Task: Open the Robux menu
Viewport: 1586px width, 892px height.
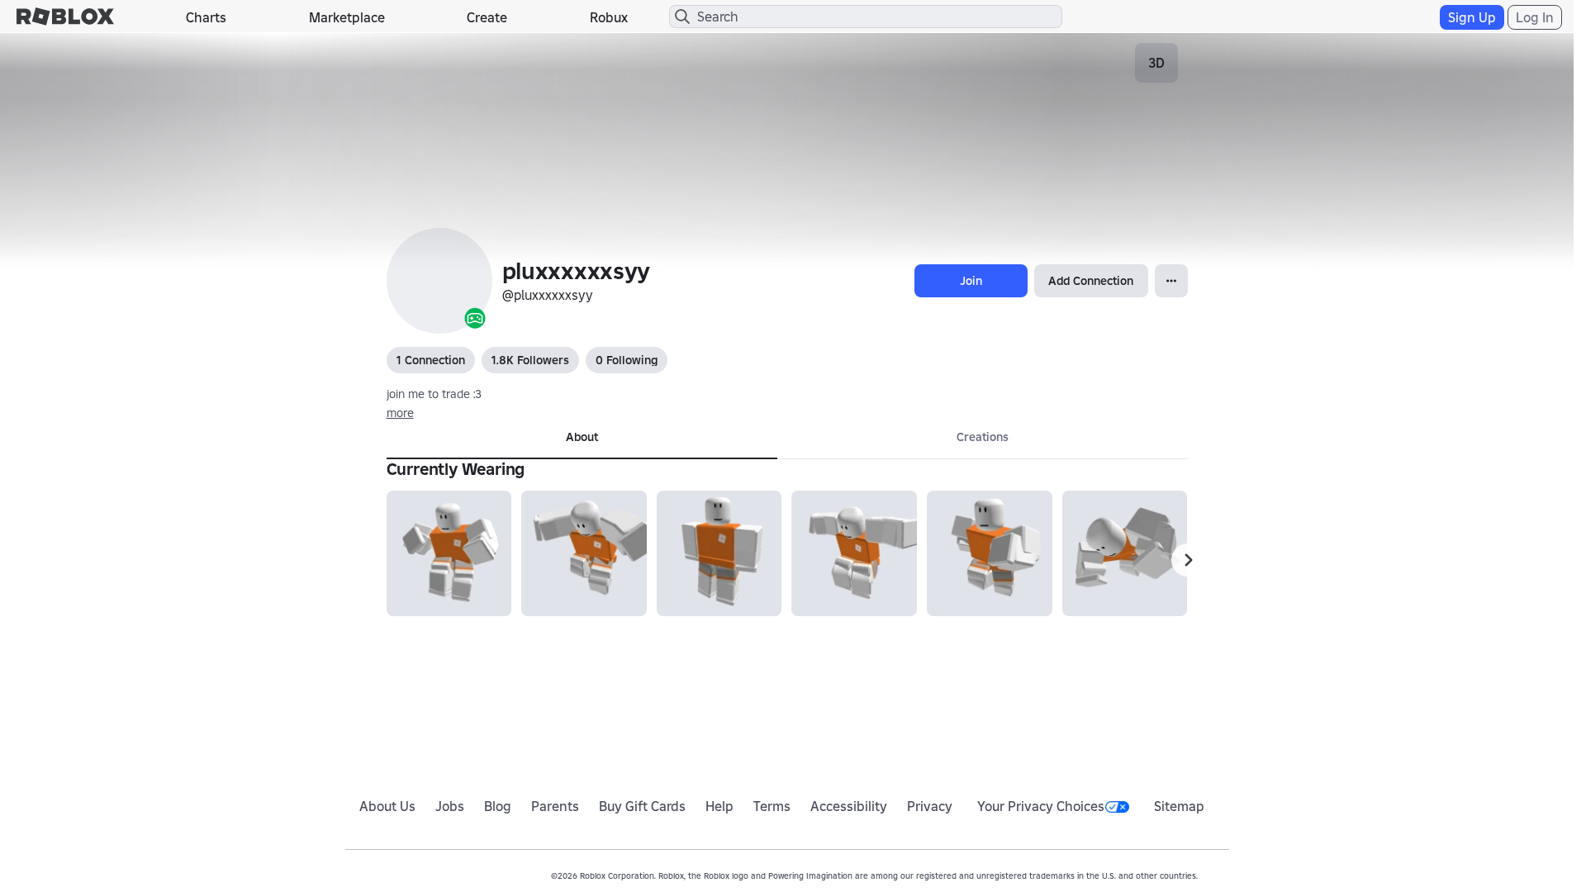Action: [609, 17]
